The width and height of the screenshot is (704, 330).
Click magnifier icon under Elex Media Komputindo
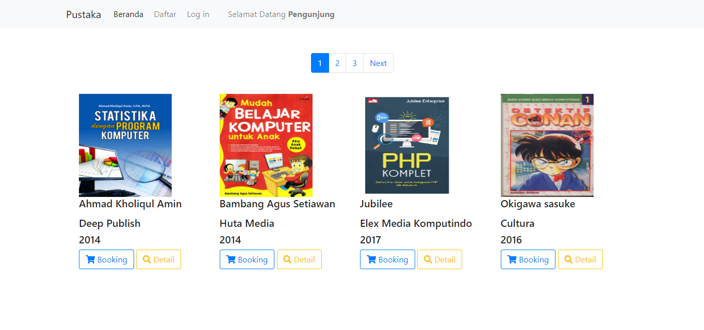click(428, 260)
